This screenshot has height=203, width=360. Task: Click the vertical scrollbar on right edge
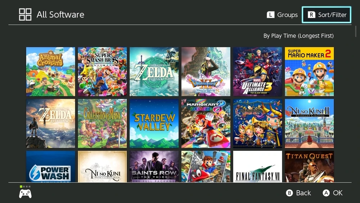click(356, 31)
